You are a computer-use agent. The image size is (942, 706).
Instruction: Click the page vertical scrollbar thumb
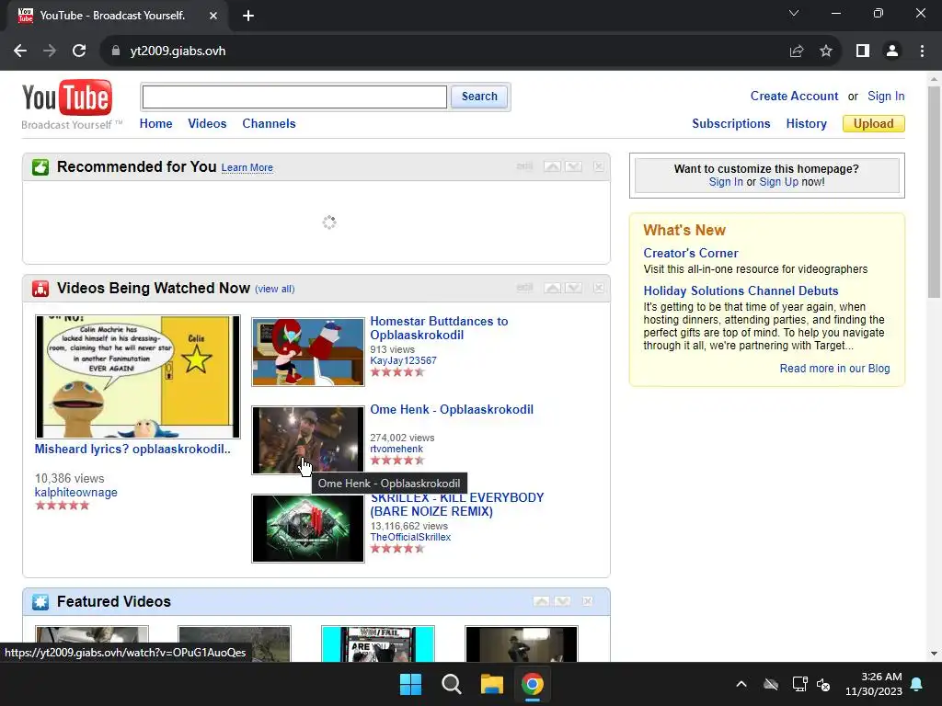point(934,192)
